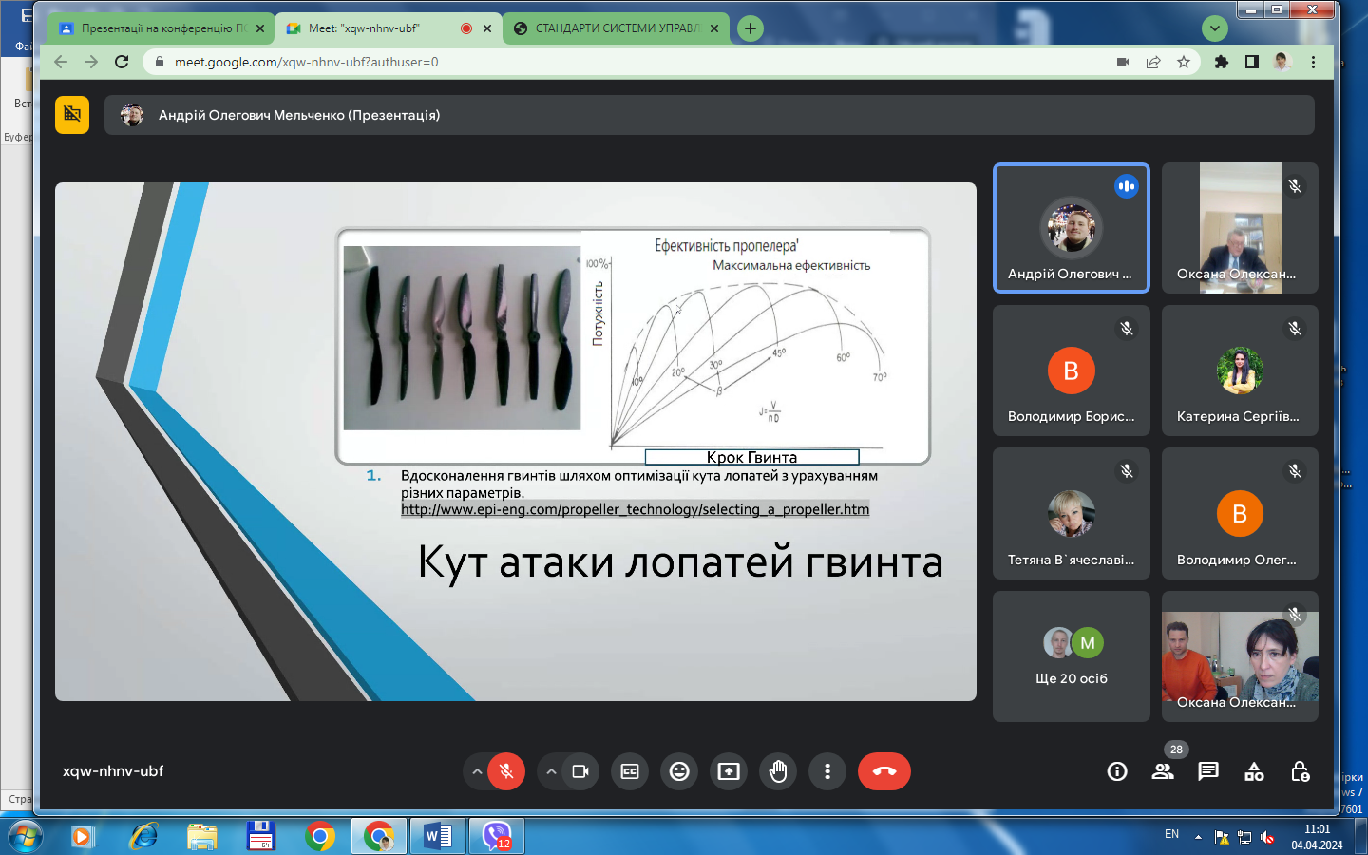This screenshot has width=1368, height=855.
Task: Select the Андрій Олегович participant tile
Action: coord(1071,228)
